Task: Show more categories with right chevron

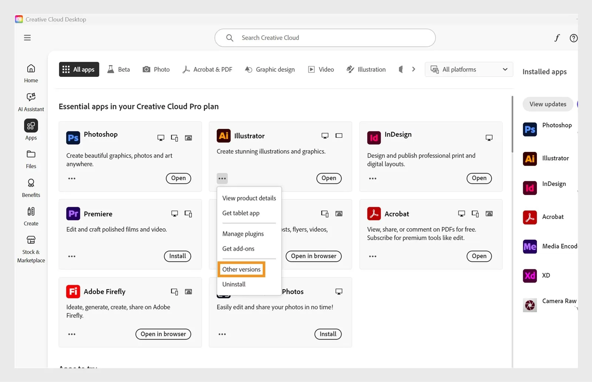Action: (x=414, y=69)
